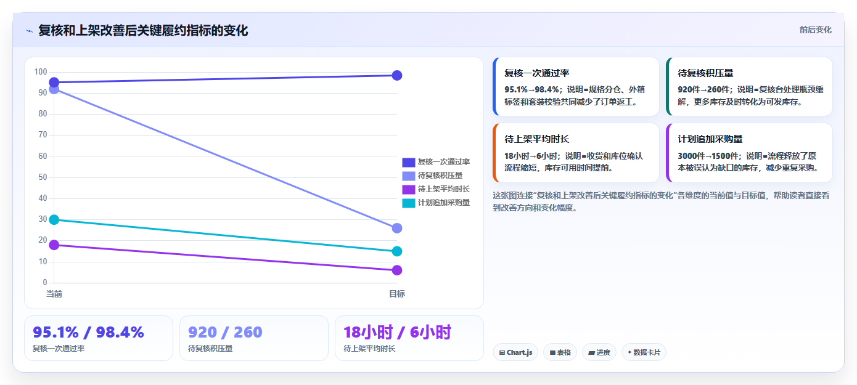Open the 计划追加采购量 info card heading
Viewport: 857px width, 385px height.
point(710,140)
